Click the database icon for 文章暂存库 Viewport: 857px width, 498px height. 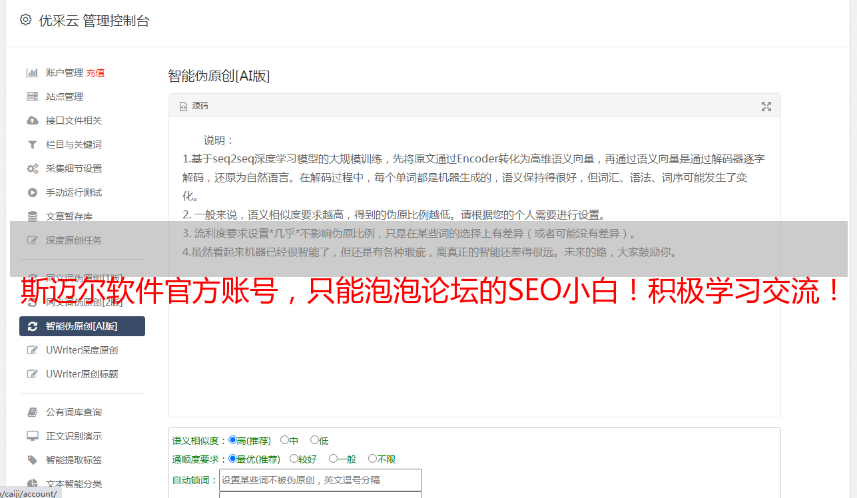32,216
